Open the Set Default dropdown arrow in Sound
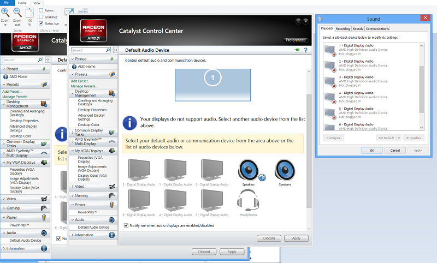This screenshot has height=263, width=437. point(399,138)
